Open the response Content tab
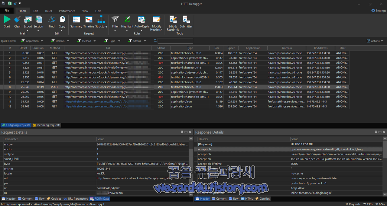 click(x=219, y=199)
